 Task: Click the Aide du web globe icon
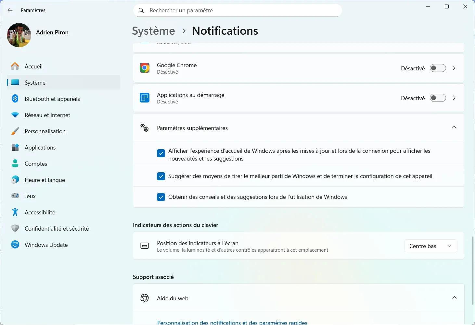coord(145,298)
